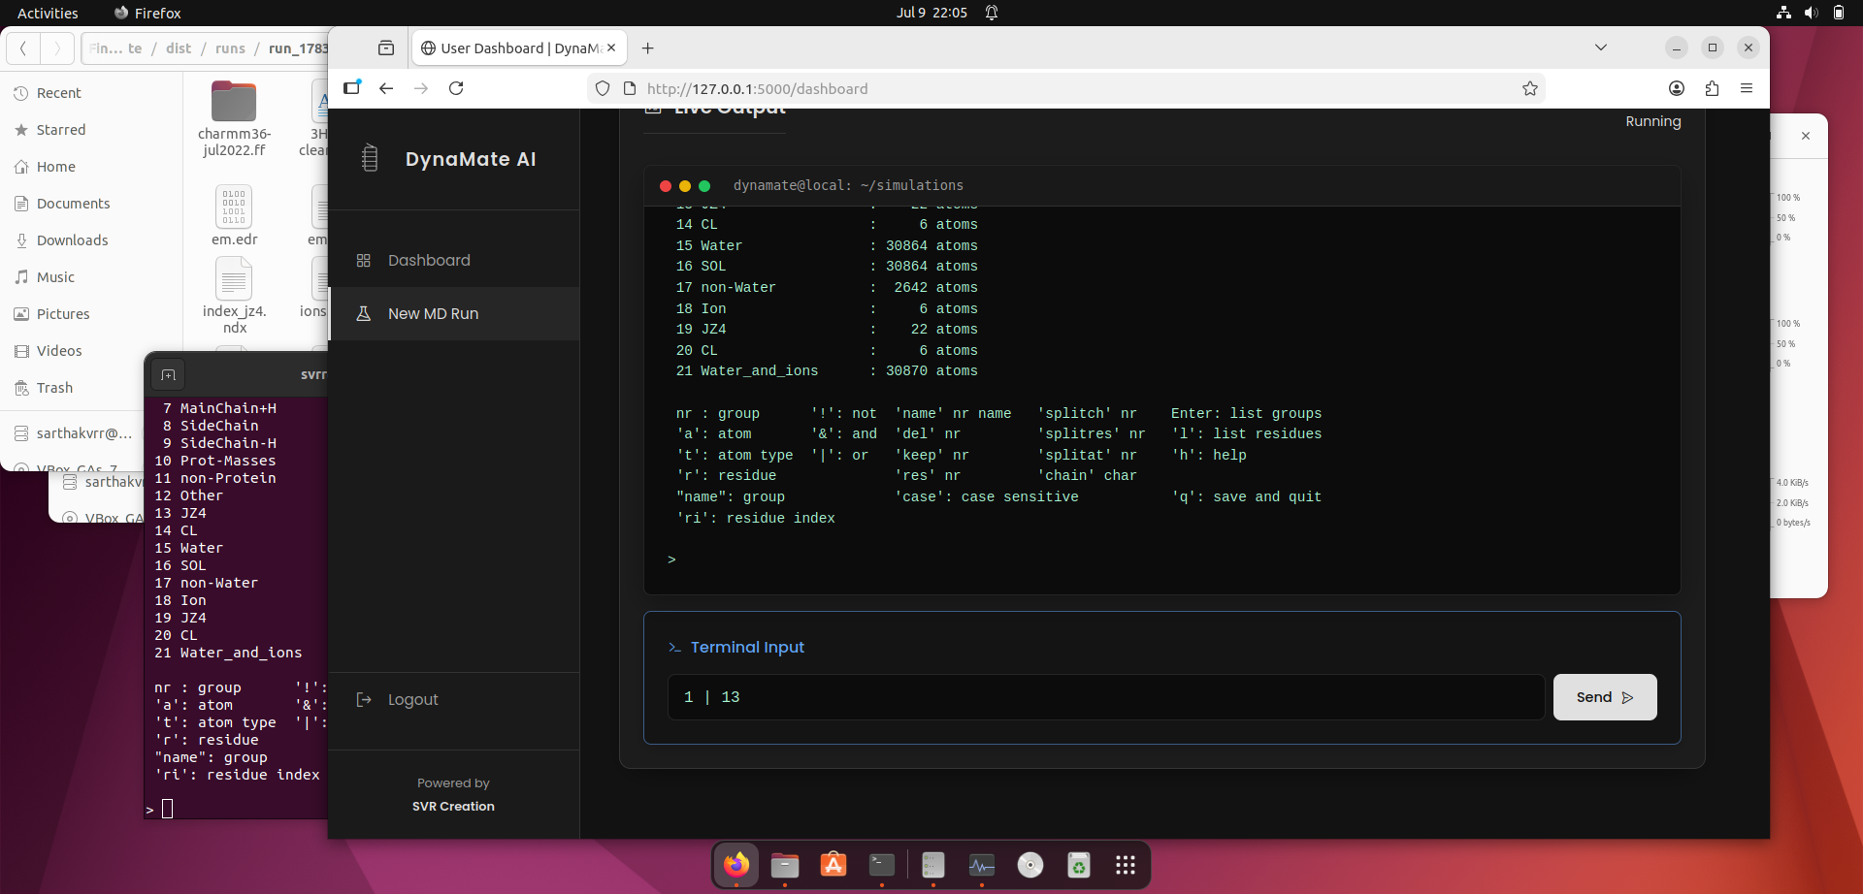This screenshot has height=894, width=1863.
Task: Open the notification bell in top bar
Action: point(992,13)
